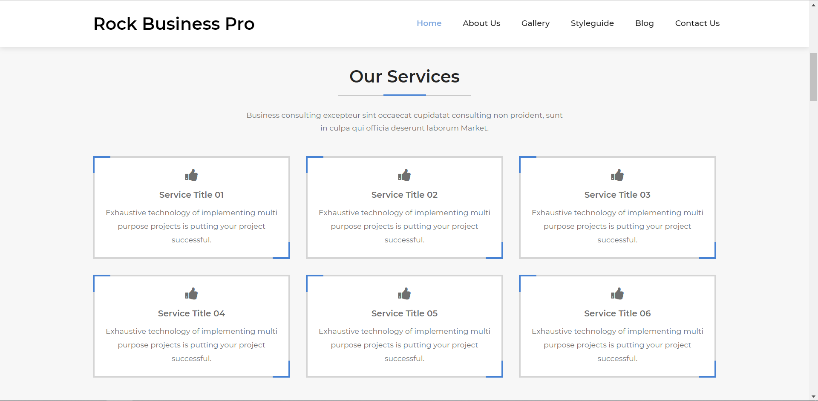Click the Service Title 06 heading
The image size is (818, 401).
(x=617, y=313)
